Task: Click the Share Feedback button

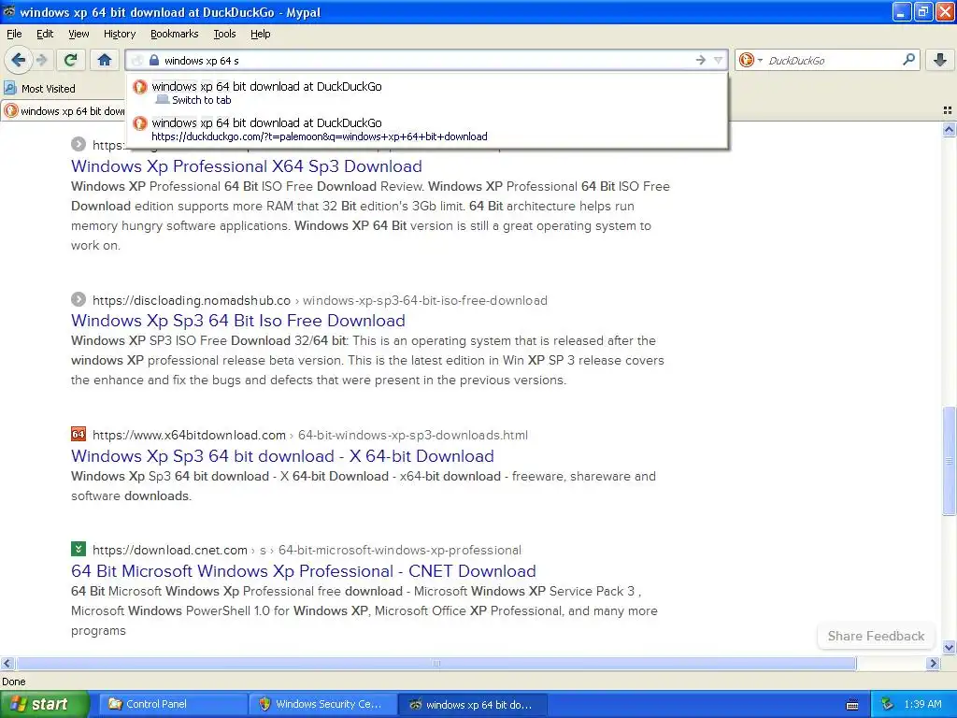Action: click(876, 636)
